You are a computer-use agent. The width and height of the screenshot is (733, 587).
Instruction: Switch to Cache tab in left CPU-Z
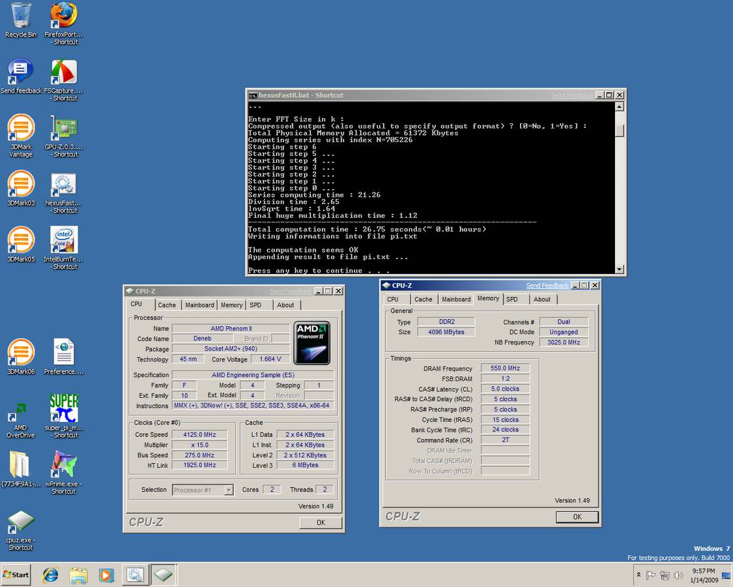[167, 305]
